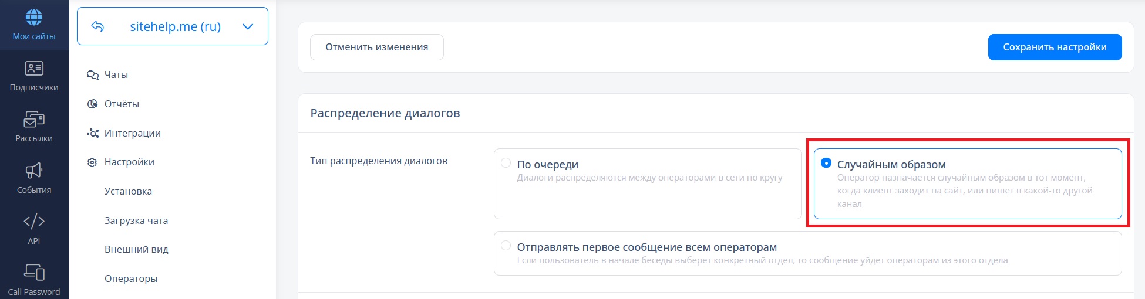Open the Чаты menu item
This screenshot has height=299, width=1145.
(x=116, y=74)
